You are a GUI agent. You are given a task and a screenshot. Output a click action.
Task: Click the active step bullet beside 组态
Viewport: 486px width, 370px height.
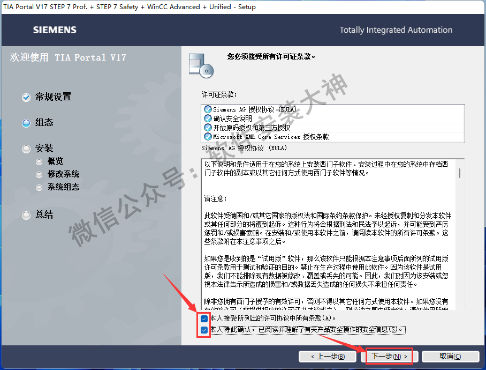point(26,123)
